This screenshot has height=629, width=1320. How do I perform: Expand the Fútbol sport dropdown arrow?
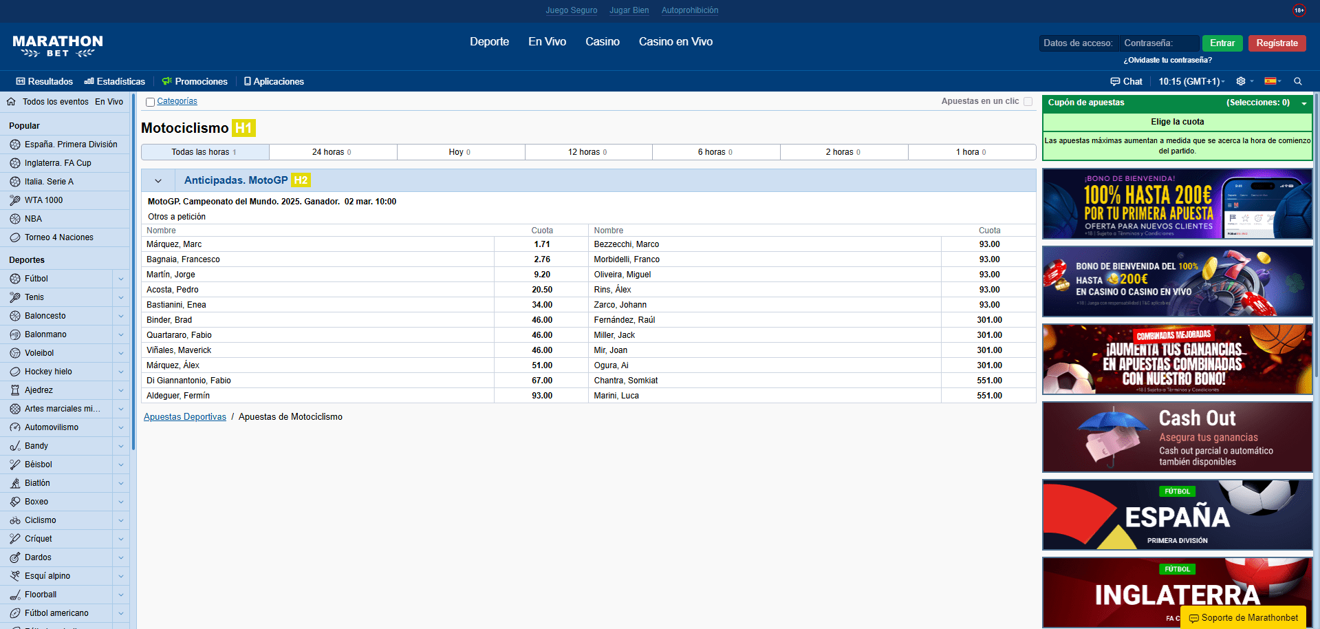(121, 279)
